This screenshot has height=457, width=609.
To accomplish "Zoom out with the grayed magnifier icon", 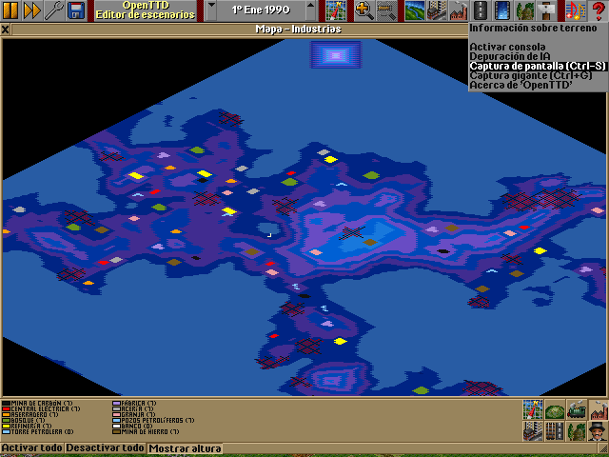I will [386, 10].
